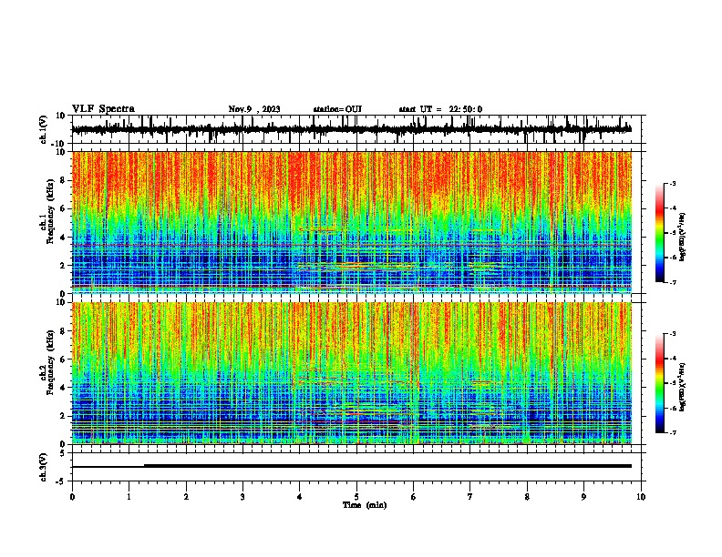Click the "-3" value on ch.1 colorbar

673,183
